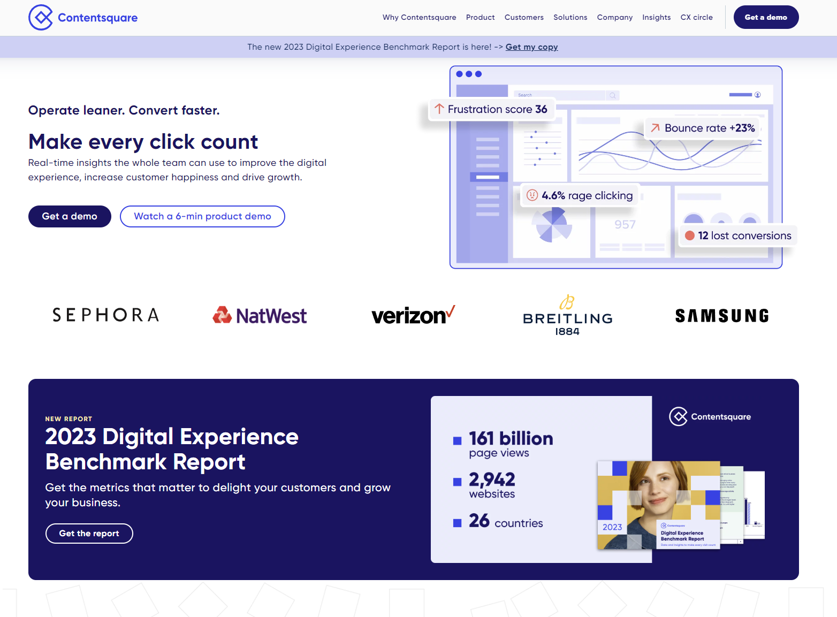This screenshot has width=837, height=617.
Task: Open the Product menu
Action: point(480,17)
